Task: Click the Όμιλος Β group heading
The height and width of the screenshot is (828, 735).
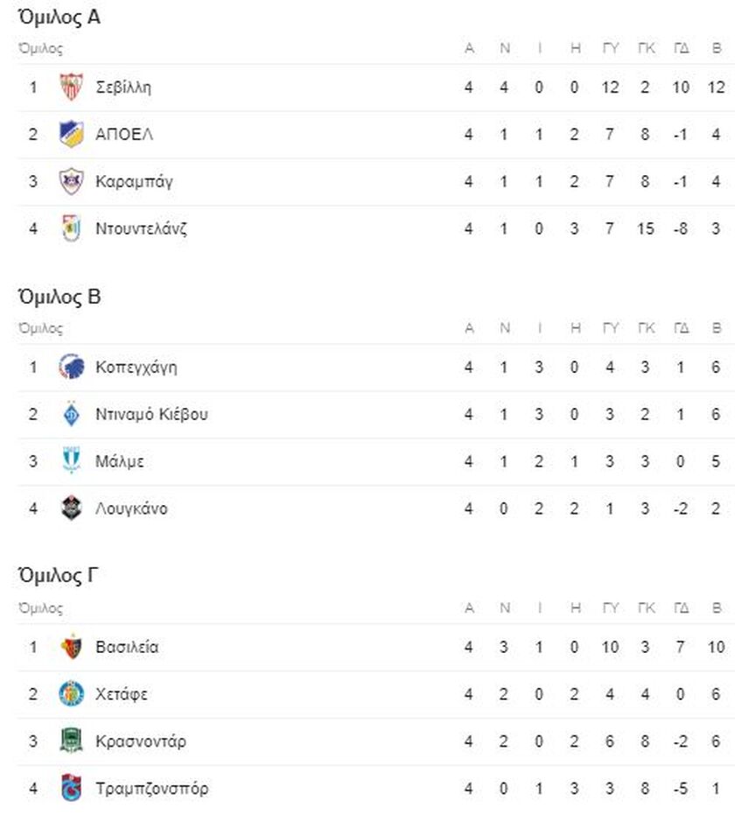Action: [x=59, y=298]
